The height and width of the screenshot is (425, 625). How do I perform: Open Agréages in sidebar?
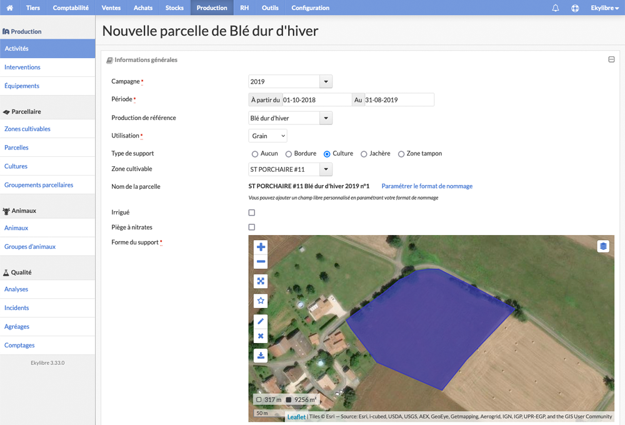coord(47,326)
